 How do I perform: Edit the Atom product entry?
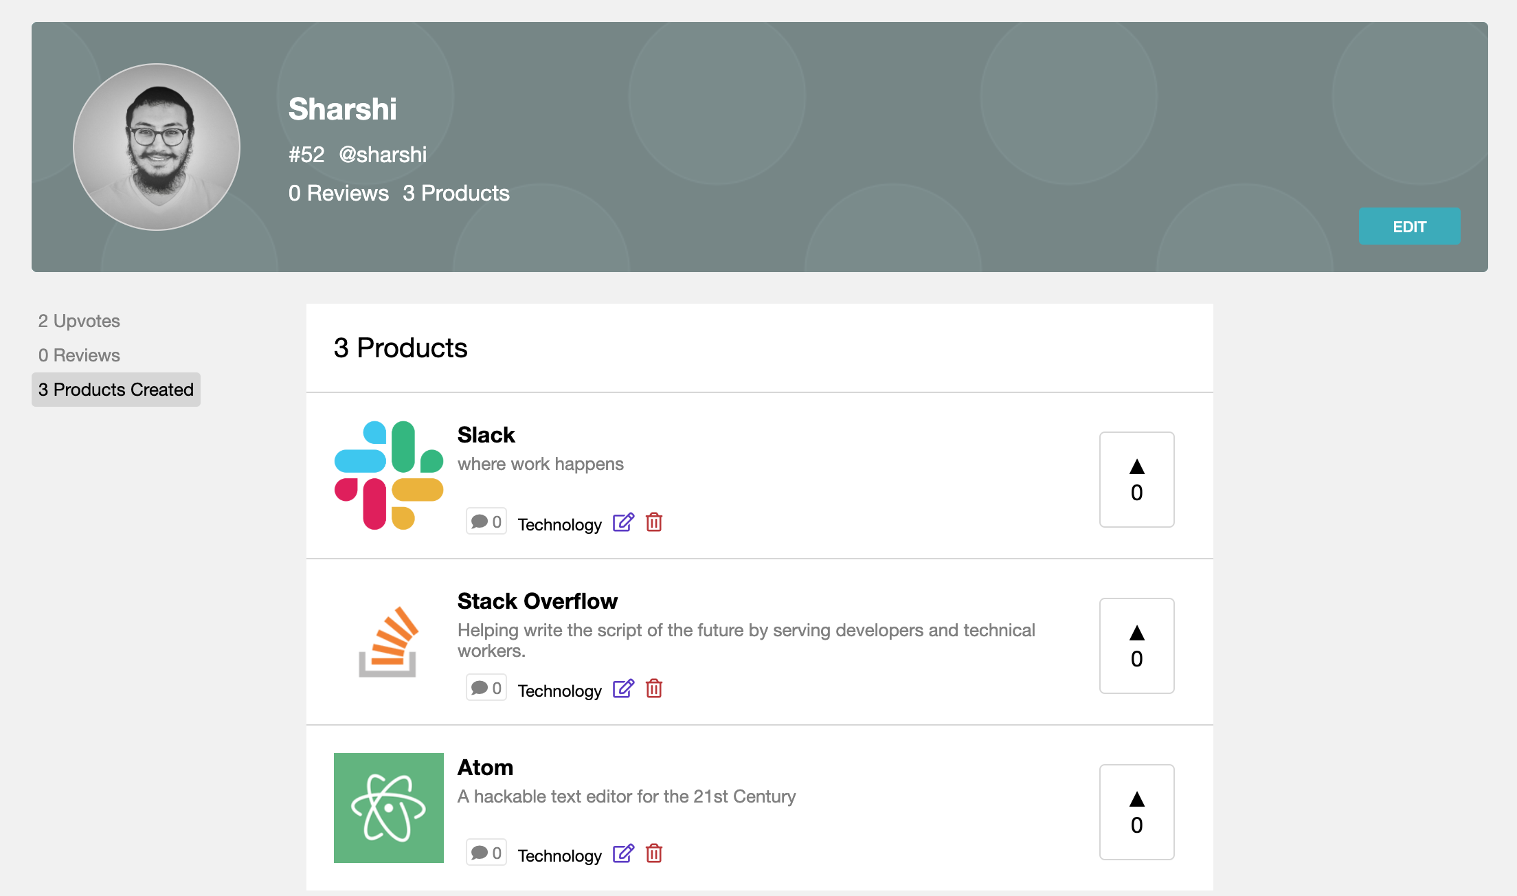click(623, 853)
